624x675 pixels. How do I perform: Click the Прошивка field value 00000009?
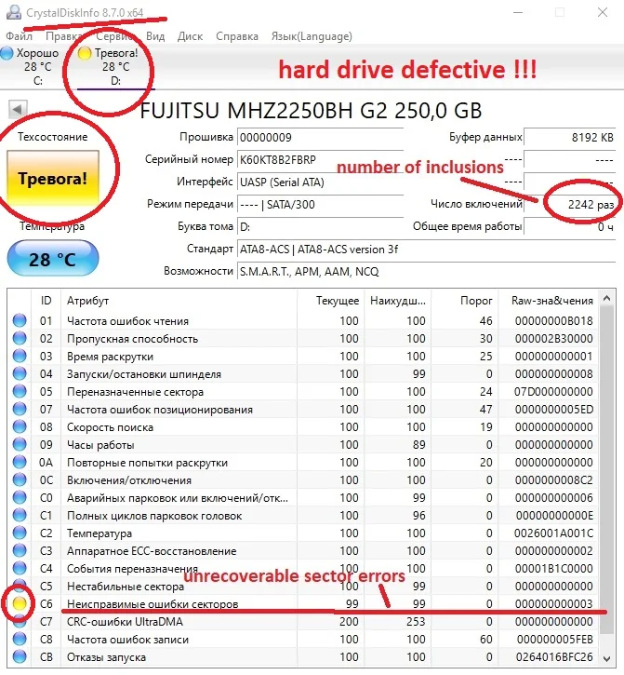(x=320, y=137)
